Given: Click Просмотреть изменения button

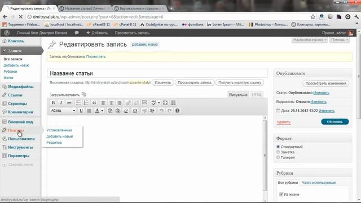Looking at the screenshot, I should click(325, 83).
